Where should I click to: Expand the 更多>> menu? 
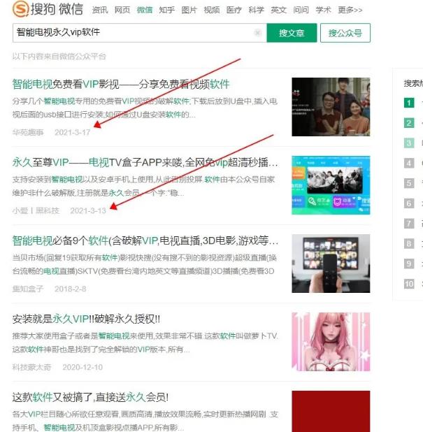350,10
